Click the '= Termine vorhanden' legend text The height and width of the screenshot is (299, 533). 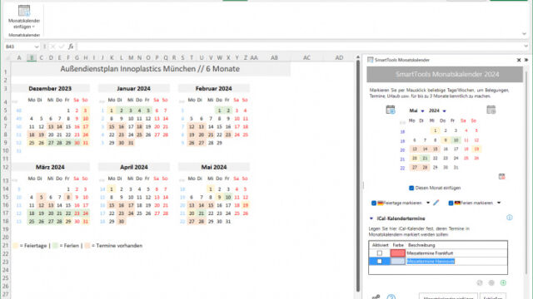[117, 246]
